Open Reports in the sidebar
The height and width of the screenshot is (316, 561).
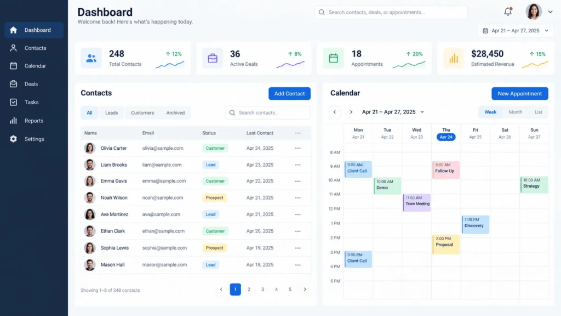click(34, 121)
